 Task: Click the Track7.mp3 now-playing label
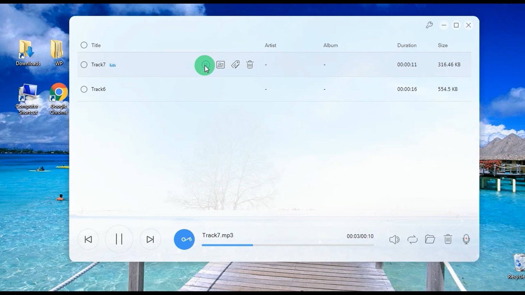click(218, 235)
